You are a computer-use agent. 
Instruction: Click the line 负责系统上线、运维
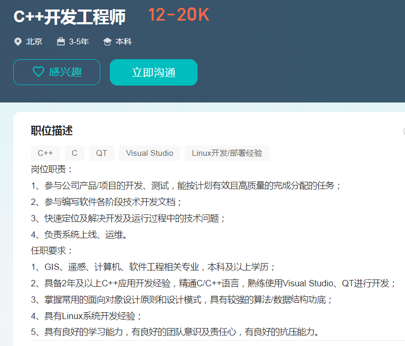click(x=79, y=235)
